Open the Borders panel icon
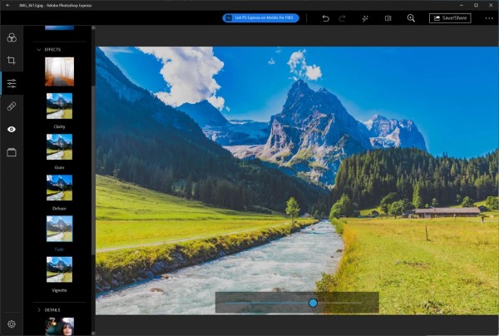The height and width of the screenshot is (336, 499). [12, 152]
